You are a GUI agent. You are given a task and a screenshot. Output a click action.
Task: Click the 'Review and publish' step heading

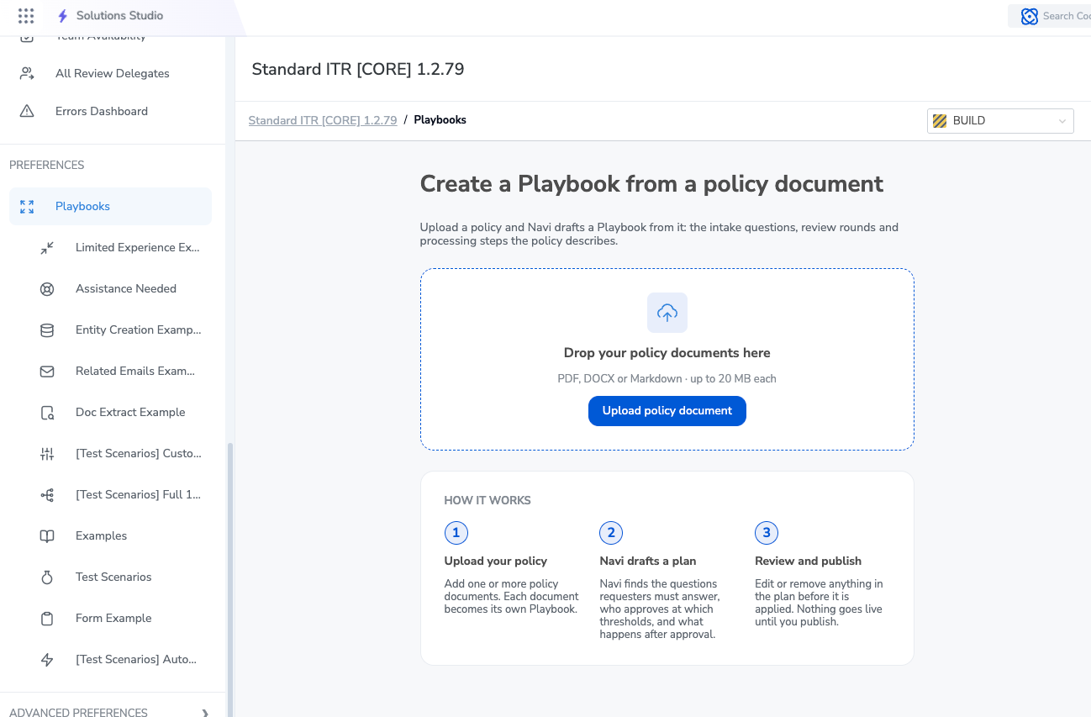[809, 561]
